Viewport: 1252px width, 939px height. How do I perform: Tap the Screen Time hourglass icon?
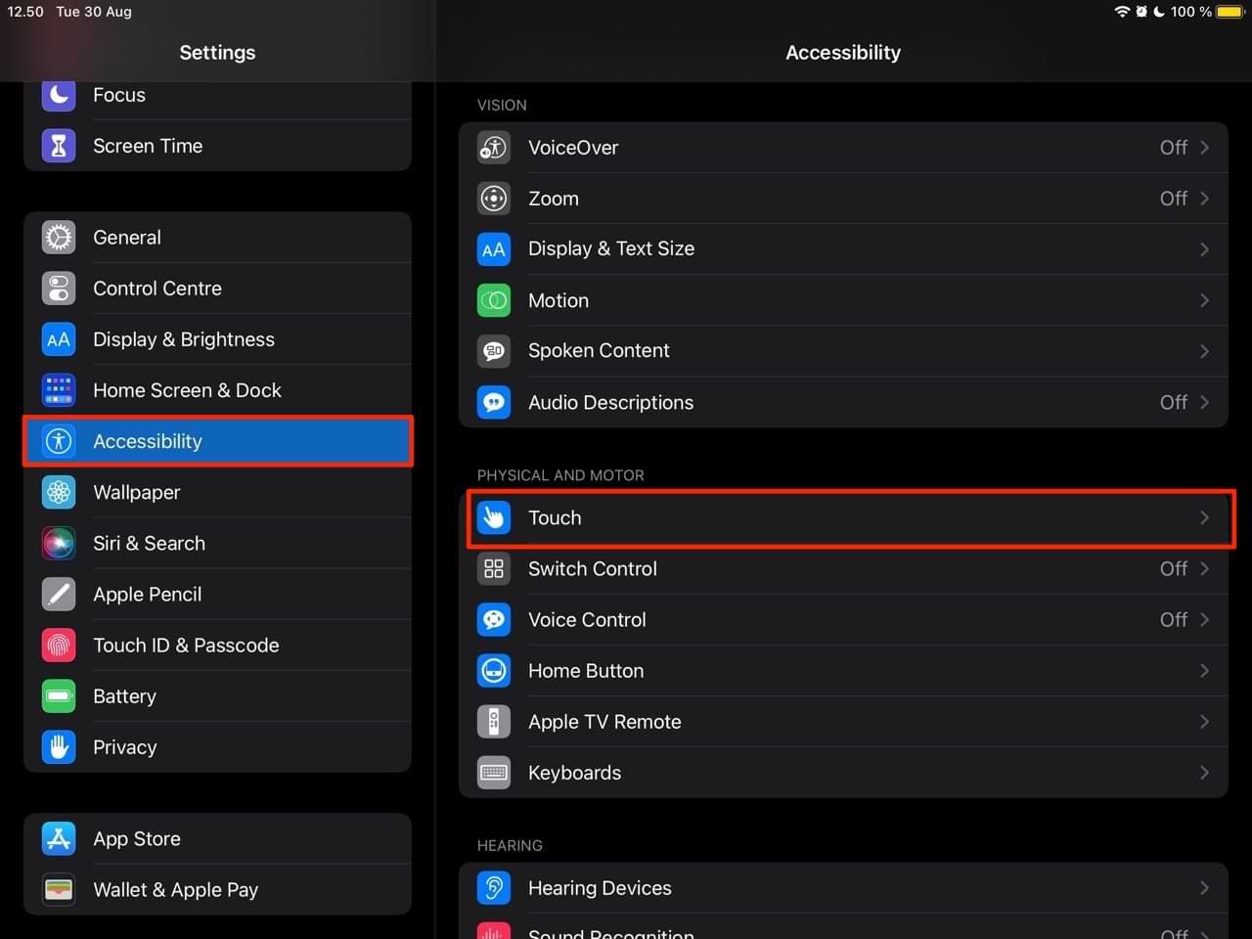(59, 146)
